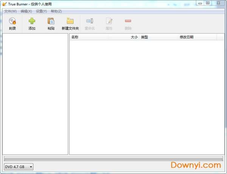The image size is (227, 174).
Task: Click the red minus 删除 (Delete) icon
Action: [x=128, y=21]
